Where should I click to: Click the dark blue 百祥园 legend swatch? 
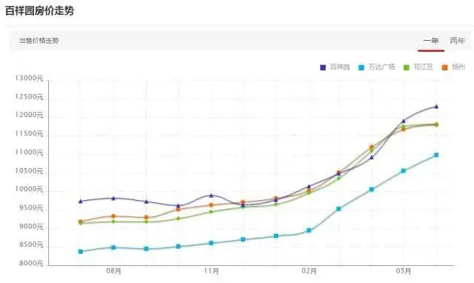pyautogui.click(x=323, y=67)
